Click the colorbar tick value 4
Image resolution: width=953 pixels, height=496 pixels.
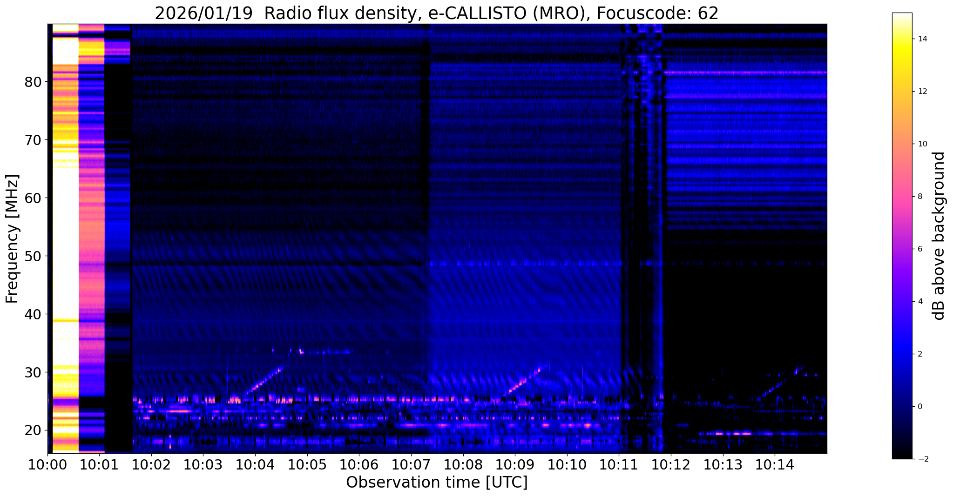[x=919, y=302]
